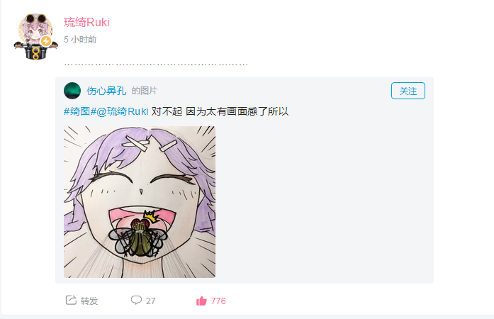
Task: Open comments via speech bubble icon
Action: (136, 300)
